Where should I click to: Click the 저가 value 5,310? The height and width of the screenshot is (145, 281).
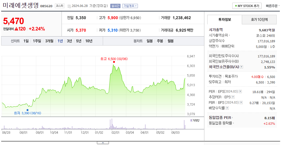pyautogui.click(x=113, y=30)
